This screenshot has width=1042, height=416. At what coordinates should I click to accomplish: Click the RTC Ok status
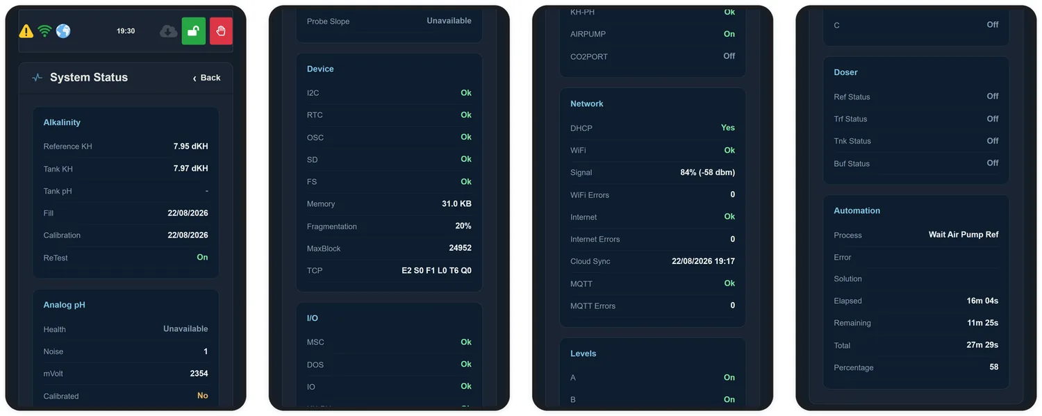[465, 115]
